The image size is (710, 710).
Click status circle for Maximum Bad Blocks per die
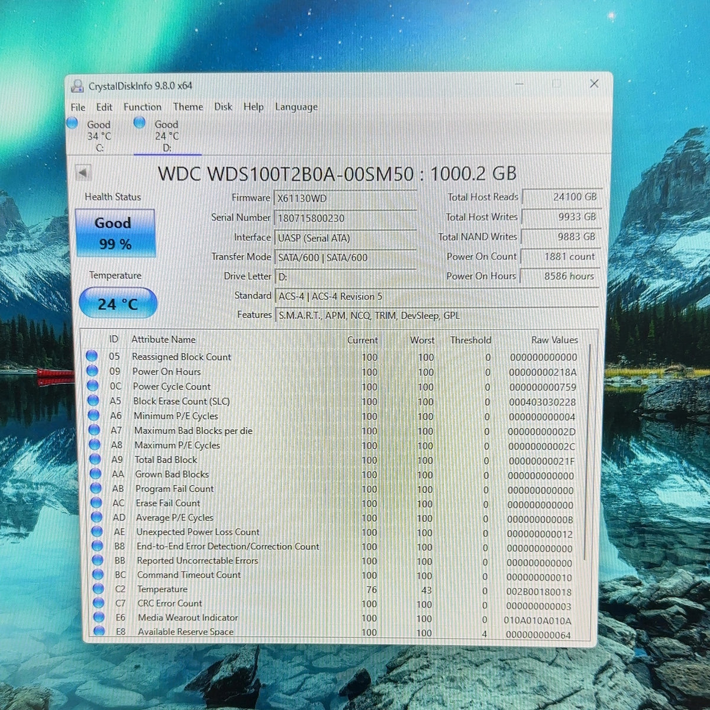tap(94, 430)
